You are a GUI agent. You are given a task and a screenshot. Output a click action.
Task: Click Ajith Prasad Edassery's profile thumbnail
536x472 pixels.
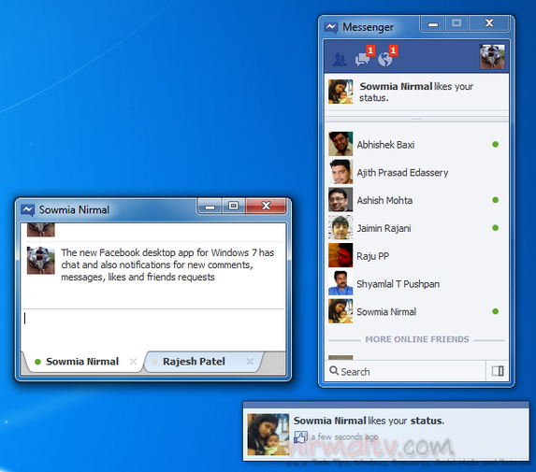340,172
